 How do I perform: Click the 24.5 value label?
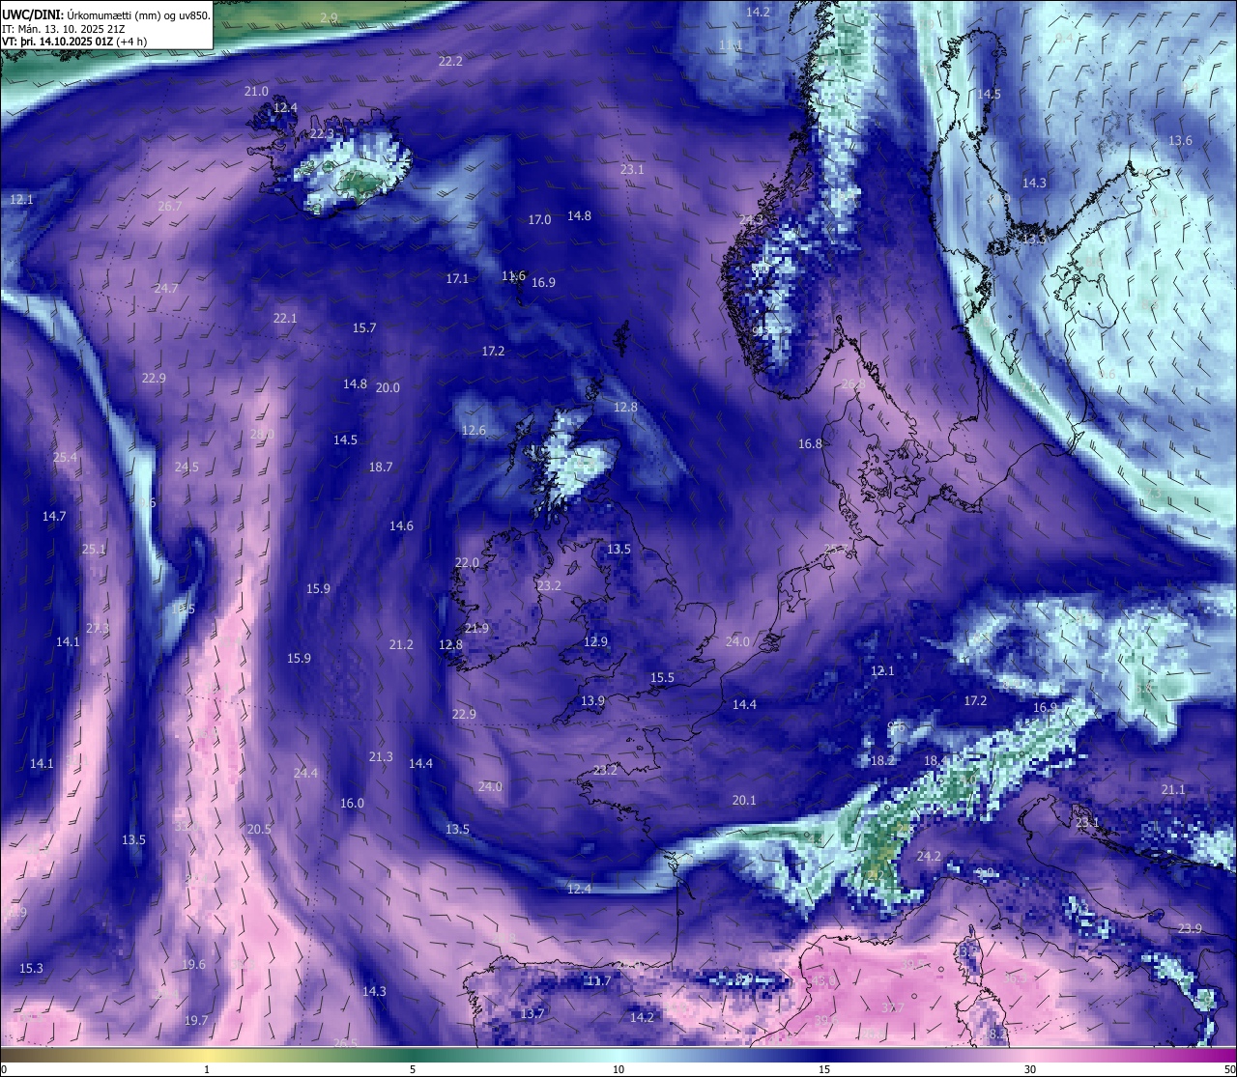(187, 468)
